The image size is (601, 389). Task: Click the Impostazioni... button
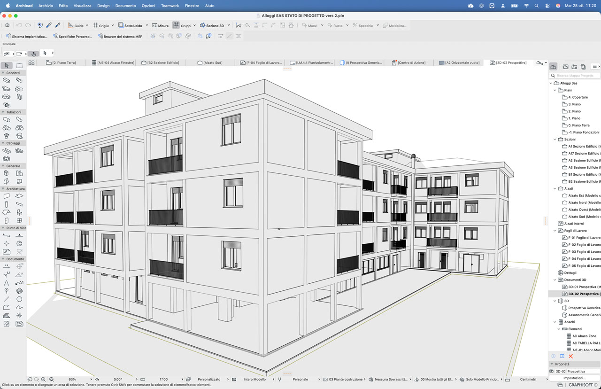574,378
